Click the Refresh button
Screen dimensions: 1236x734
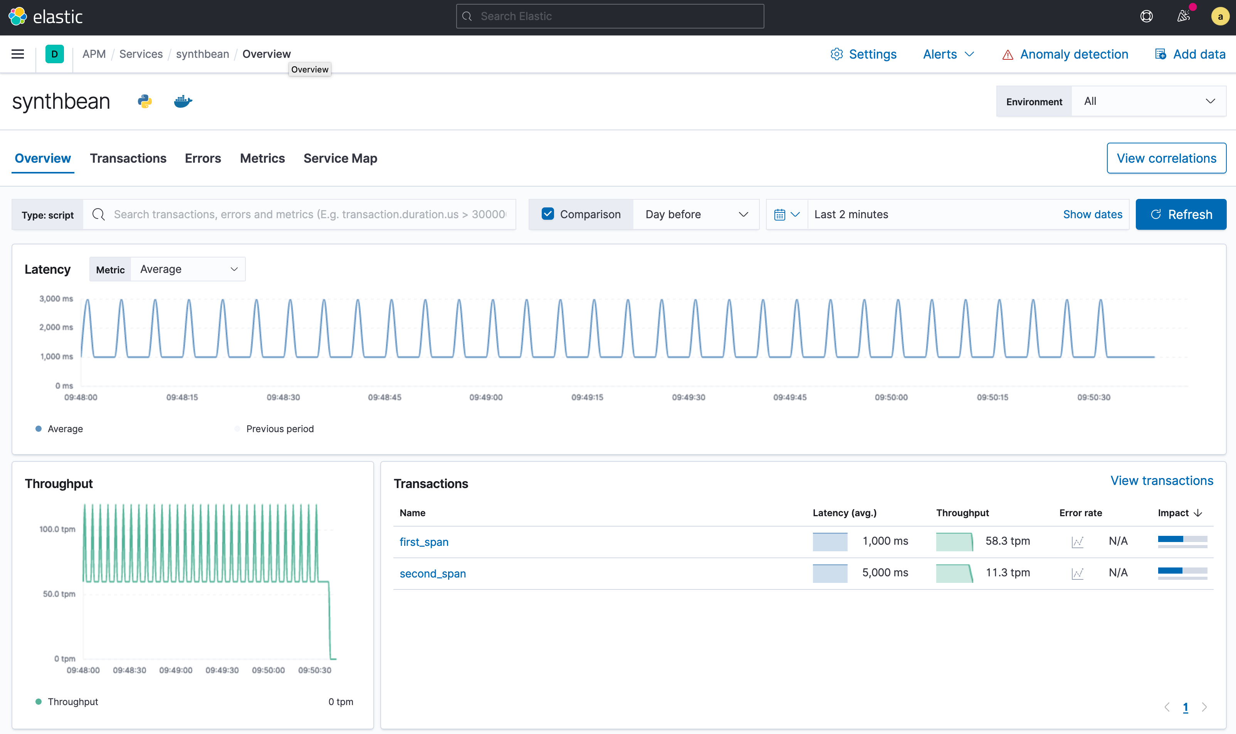(x=1181, y=214)
